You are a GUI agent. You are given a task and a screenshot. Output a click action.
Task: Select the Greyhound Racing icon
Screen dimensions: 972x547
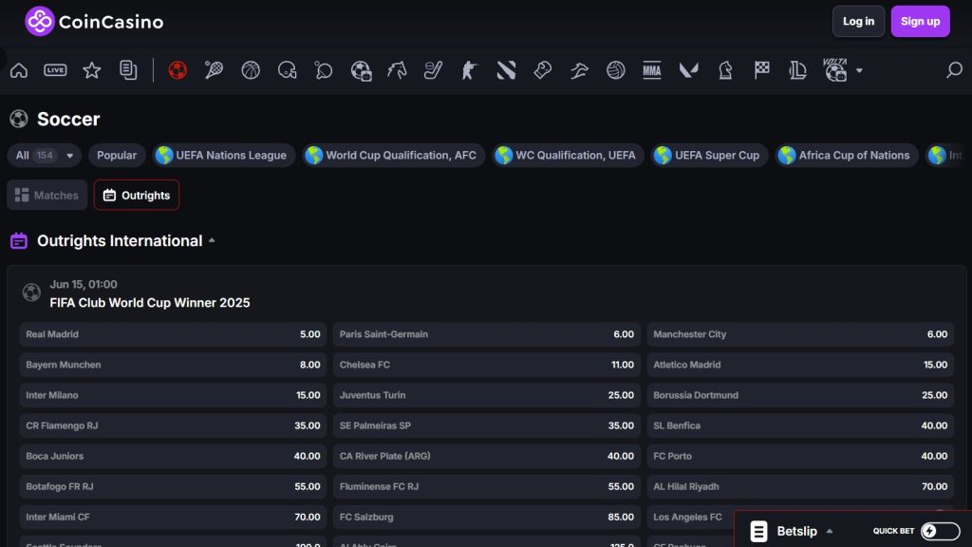click(x=579, y=70)
